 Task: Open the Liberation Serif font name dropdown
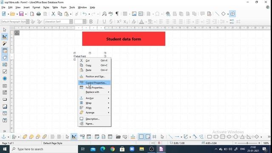pyautogui.click(x=71, y=22)
